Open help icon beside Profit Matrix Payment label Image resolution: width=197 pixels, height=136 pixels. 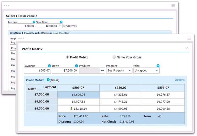(49, 66)
